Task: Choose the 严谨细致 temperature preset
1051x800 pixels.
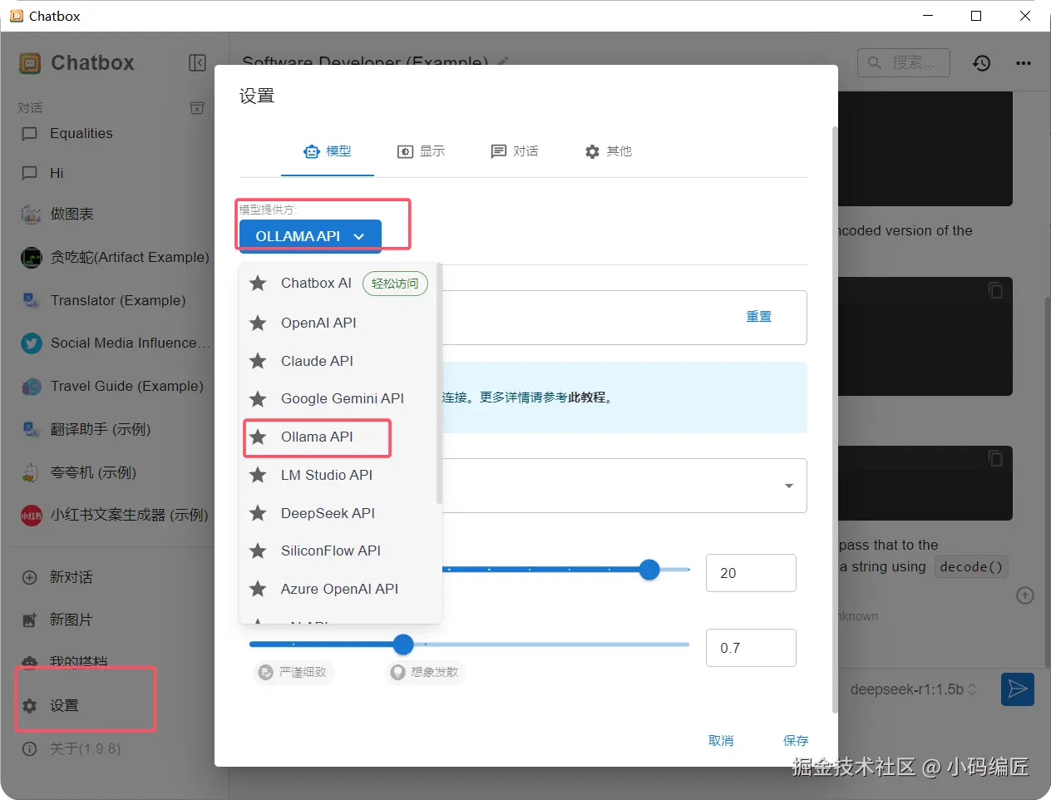Action: 294,672
